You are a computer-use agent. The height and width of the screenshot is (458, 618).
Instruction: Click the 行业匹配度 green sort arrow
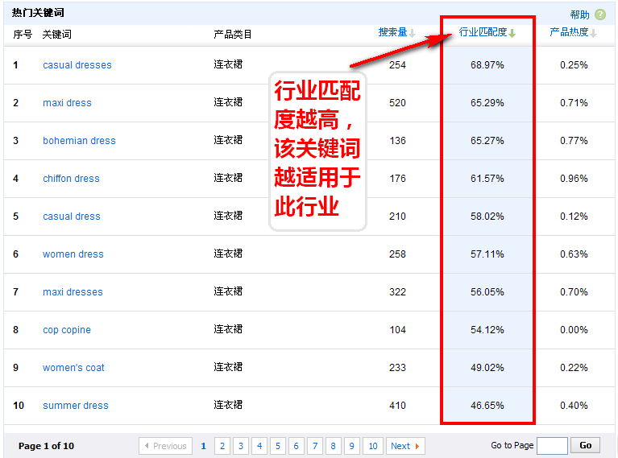point(512,33)
